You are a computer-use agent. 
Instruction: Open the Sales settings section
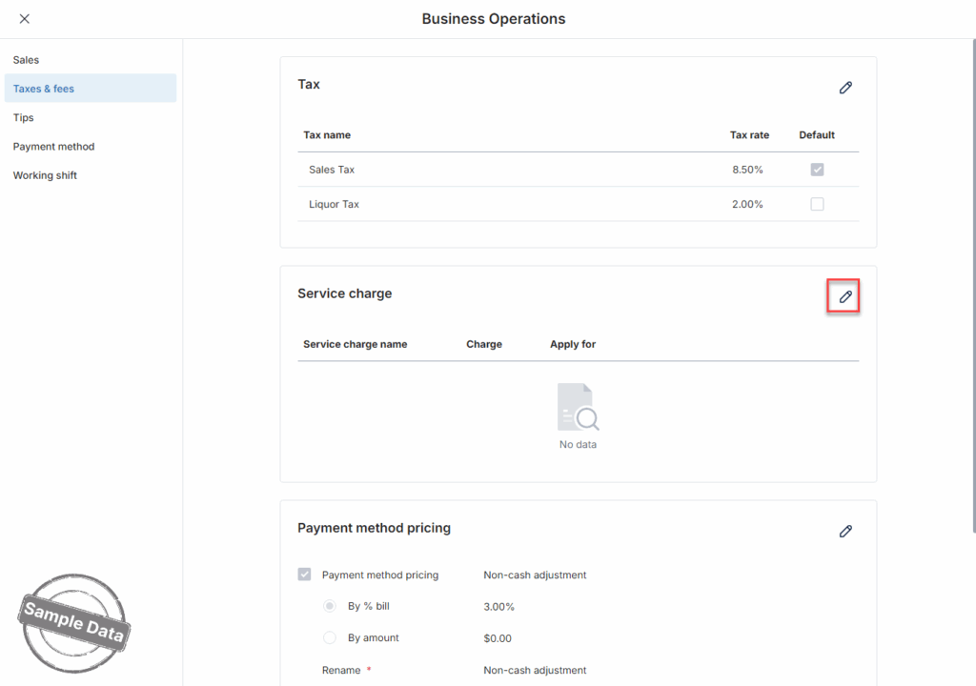pos(27,60)
